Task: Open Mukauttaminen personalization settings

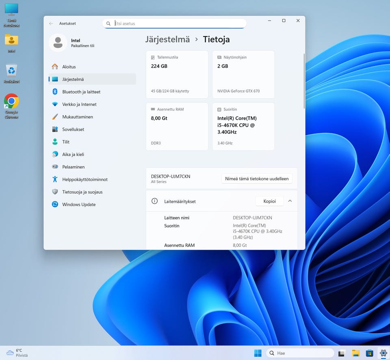Action: click(77, 117)
